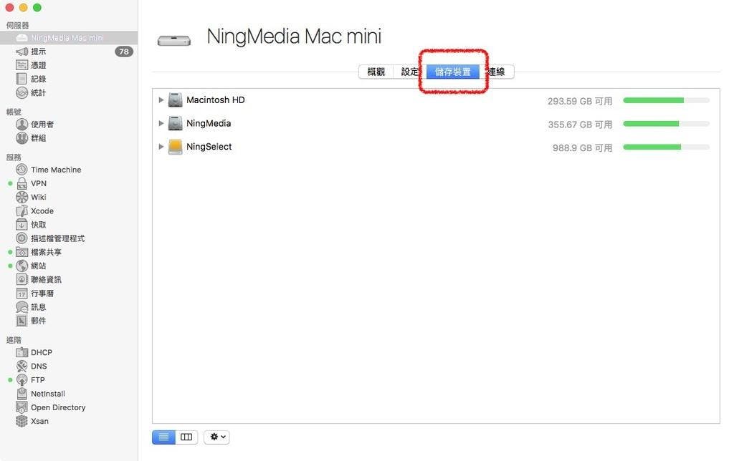The width and height of the screenshot is (734, 461).
Task: Switch to the 連線 connection tab
Action: (x=496, y=72)
